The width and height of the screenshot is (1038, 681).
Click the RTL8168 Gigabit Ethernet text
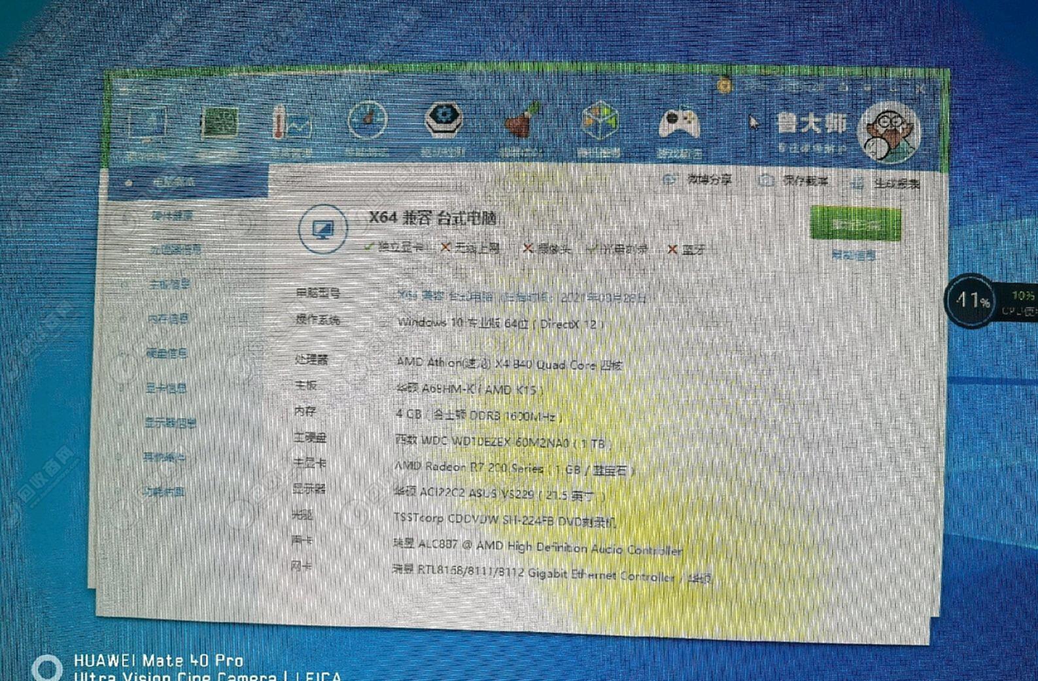pyautogui.click(x=551, y=574)
